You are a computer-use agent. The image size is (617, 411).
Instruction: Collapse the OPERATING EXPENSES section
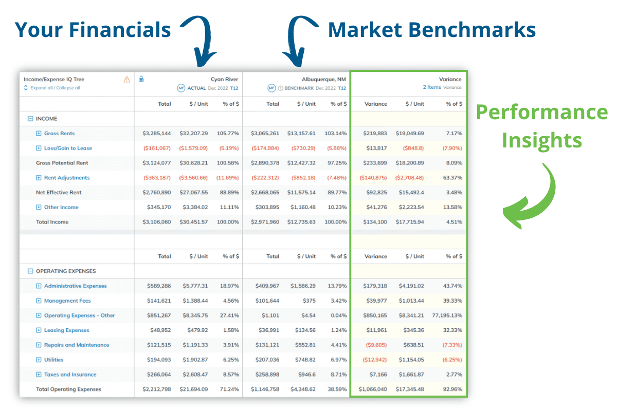(x=30, y=271)
